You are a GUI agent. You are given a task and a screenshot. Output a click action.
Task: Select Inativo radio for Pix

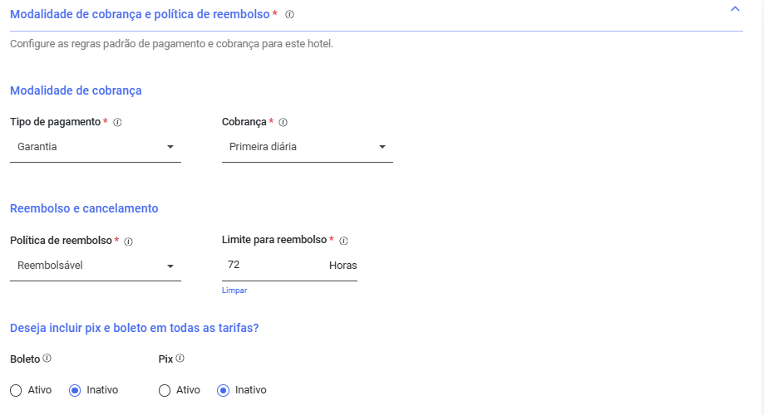(x=223, y=390)
